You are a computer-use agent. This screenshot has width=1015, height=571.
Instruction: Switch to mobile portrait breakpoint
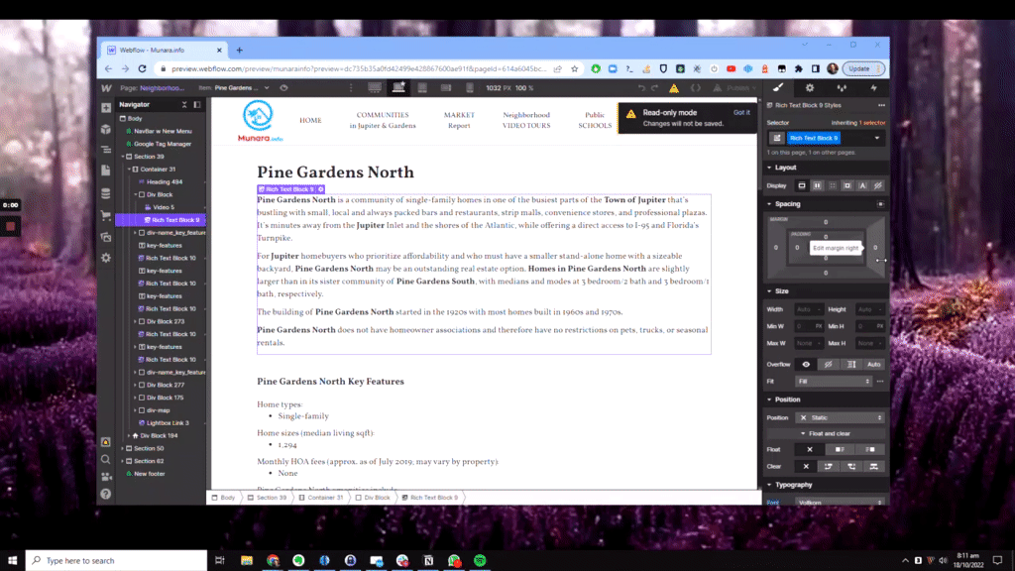pos(469,87)
